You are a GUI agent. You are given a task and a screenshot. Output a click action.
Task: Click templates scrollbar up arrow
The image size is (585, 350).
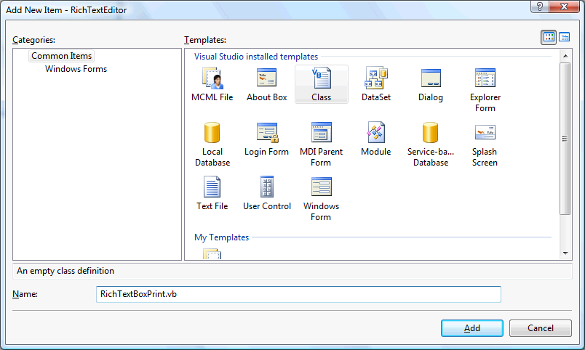point(565,56)
